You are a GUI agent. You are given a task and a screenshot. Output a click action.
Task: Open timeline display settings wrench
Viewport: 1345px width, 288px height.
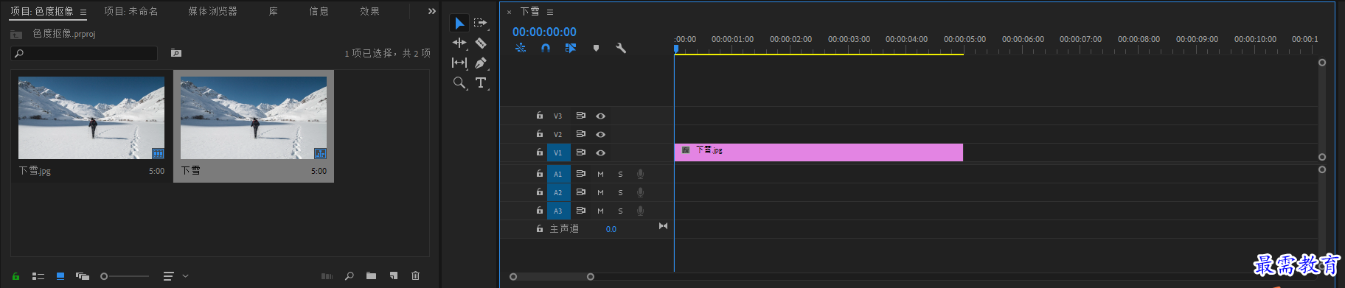621,48
